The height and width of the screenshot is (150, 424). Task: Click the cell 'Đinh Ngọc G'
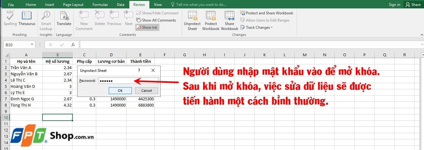26,99
